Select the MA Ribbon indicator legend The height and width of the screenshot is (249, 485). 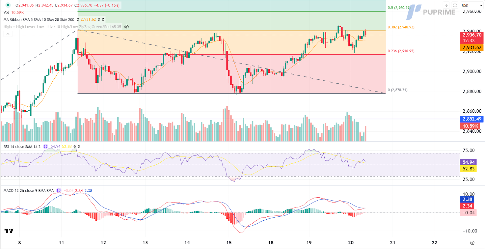(x=39, y=20)
